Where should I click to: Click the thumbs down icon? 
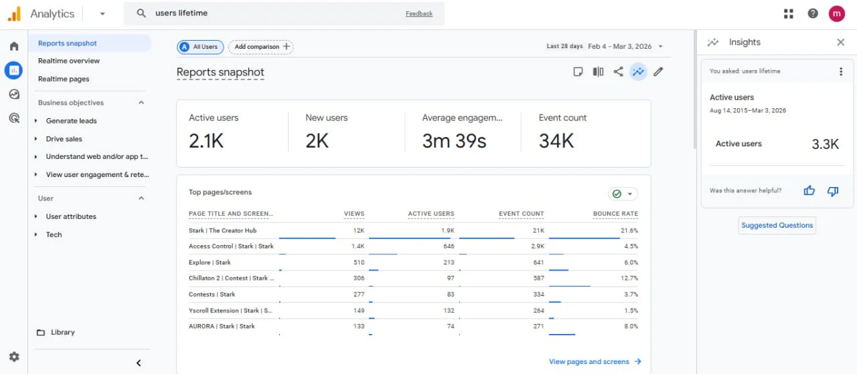(x=833, y=191)
